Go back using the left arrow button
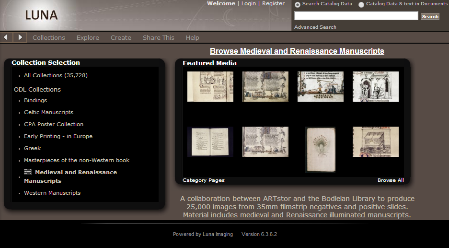The width and height of the screenshot is (449, 248). point(6,37)
